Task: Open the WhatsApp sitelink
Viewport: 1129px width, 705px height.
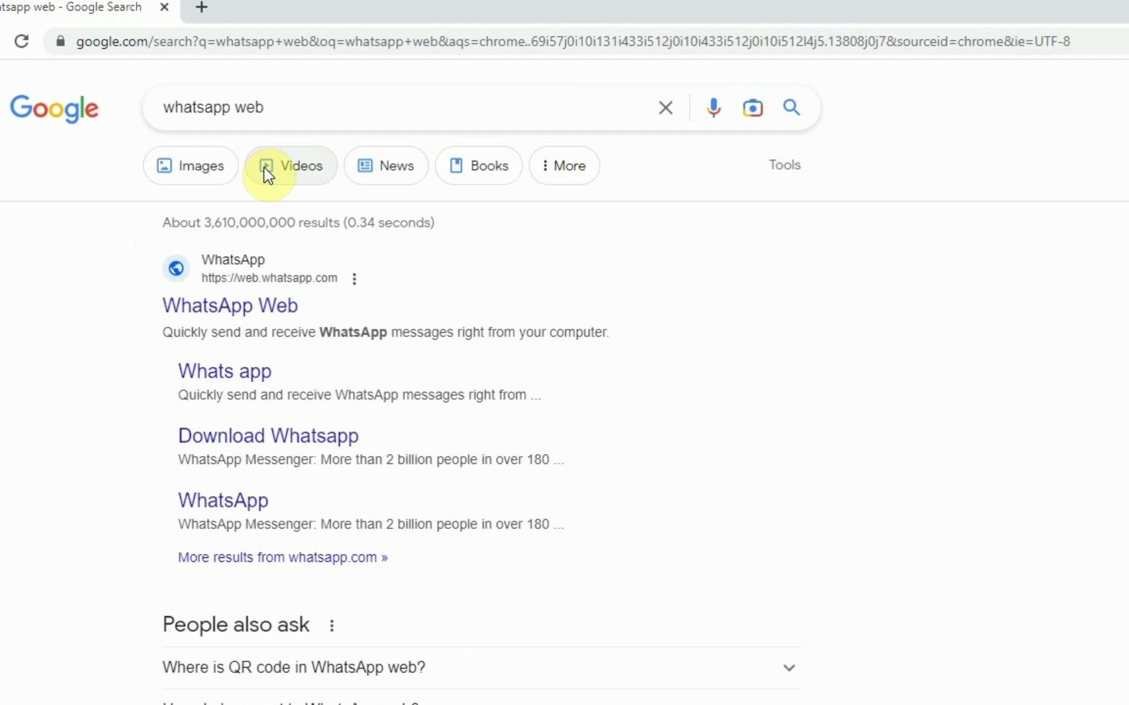Action: [223, 501]
